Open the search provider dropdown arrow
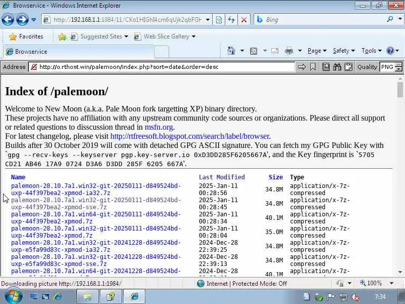 400,19
